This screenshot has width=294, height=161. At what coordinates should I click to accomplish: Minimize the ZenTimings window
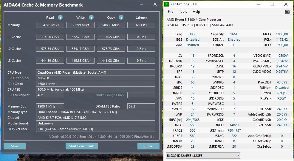tap(259, 4)
